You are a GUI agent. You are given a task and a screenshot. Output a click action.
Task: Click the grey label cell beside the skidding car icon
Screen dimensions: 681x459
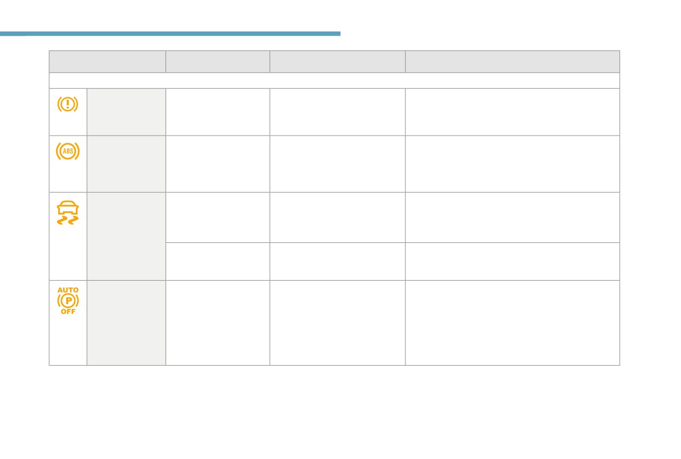pyautogui.click(x=126, y=236)
